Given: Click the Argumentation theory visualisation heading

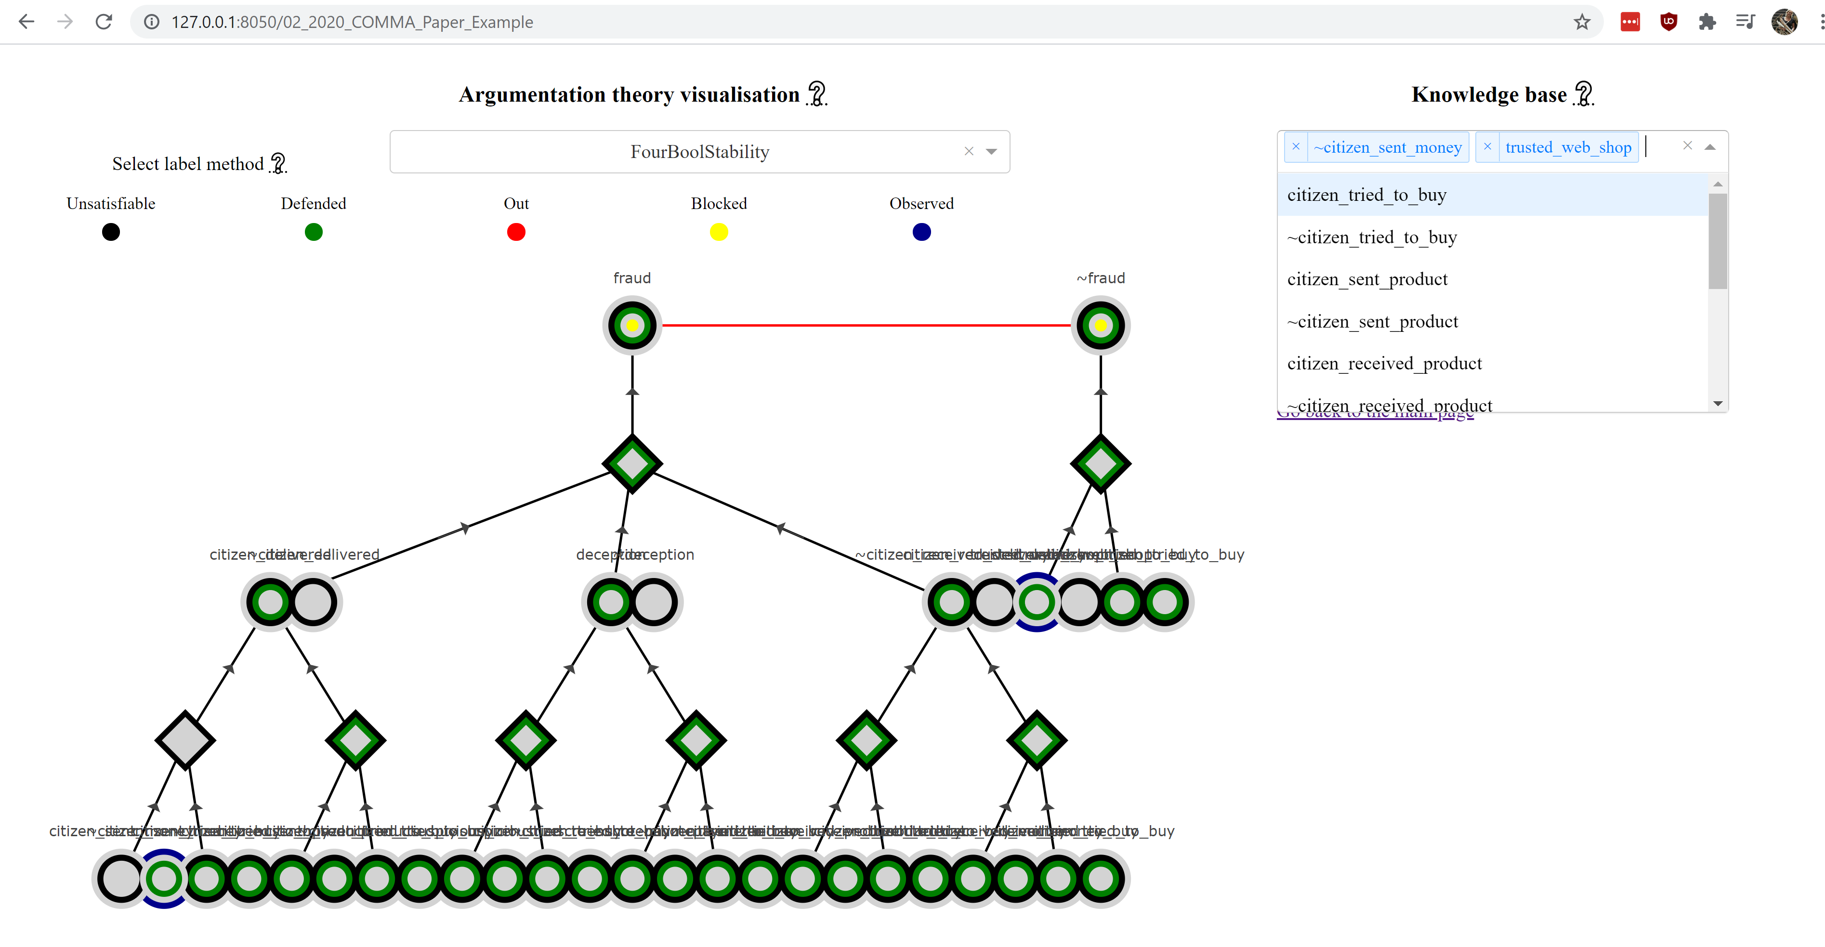Looking at the screenshot, I should (x=629, y=94).
